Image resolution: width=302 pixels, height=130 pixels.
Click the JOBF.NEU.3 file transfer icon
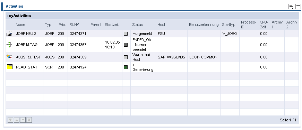tap(9, 34)
